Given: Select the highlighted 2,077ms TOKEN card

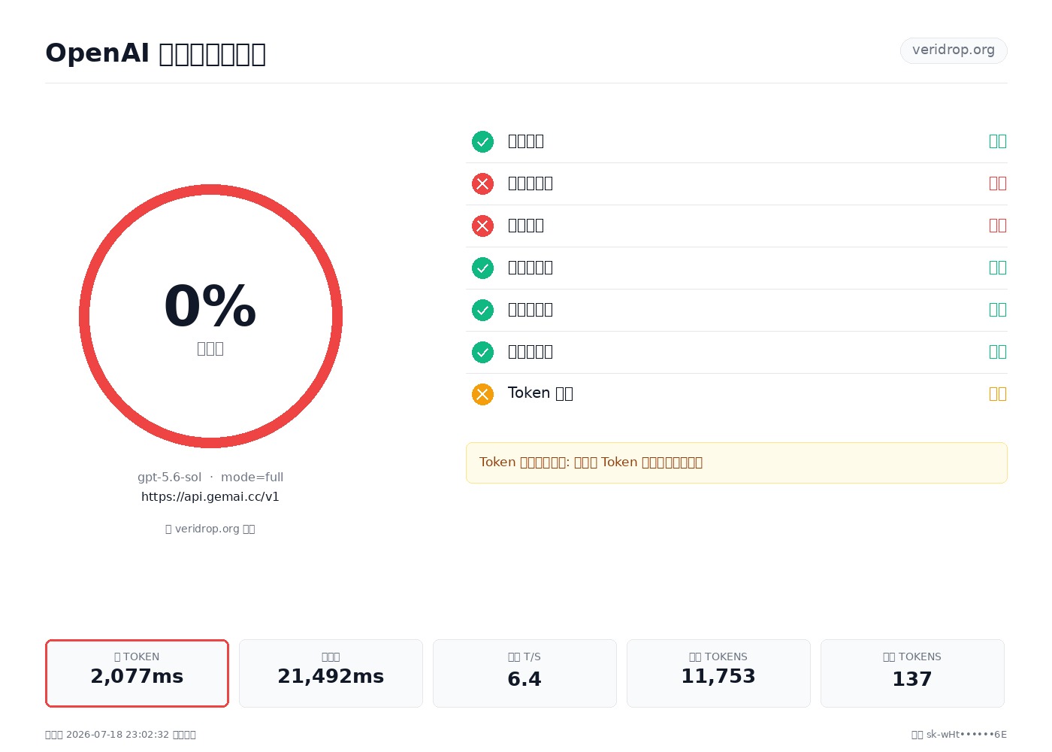Looking at the screenshot, I should pyautogui.click(x=137, y=673).
